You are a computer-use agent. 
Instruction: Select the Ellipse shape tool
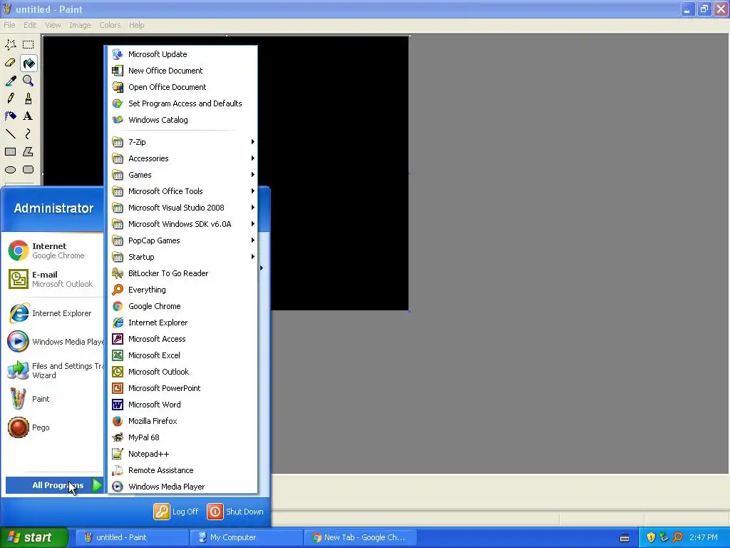[x=10, y=170]
